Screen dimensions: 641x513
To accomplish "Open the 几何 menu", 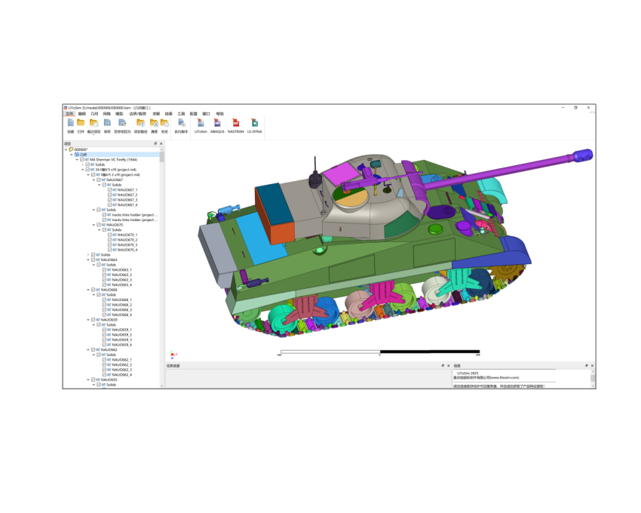I will (94, 114).
